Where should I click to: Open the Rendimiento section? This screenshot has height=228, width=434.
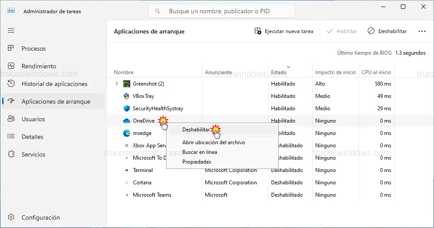pos(39,66)
